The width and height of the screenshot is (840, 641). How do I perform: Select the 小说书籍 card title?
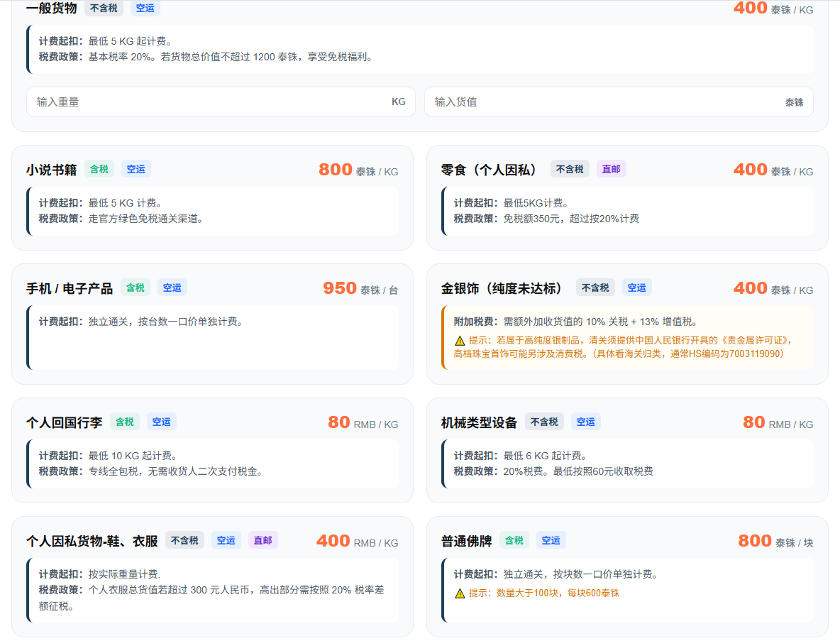tap(51, 170)
